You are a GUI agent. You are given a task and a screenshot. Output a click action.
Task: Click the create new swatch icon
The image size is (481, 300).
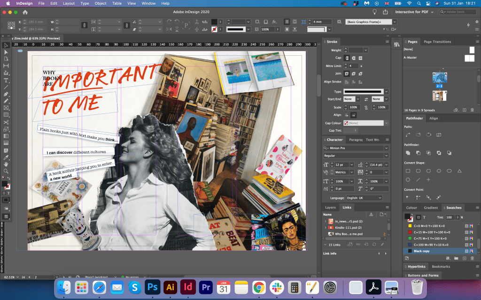coord(465,258)
